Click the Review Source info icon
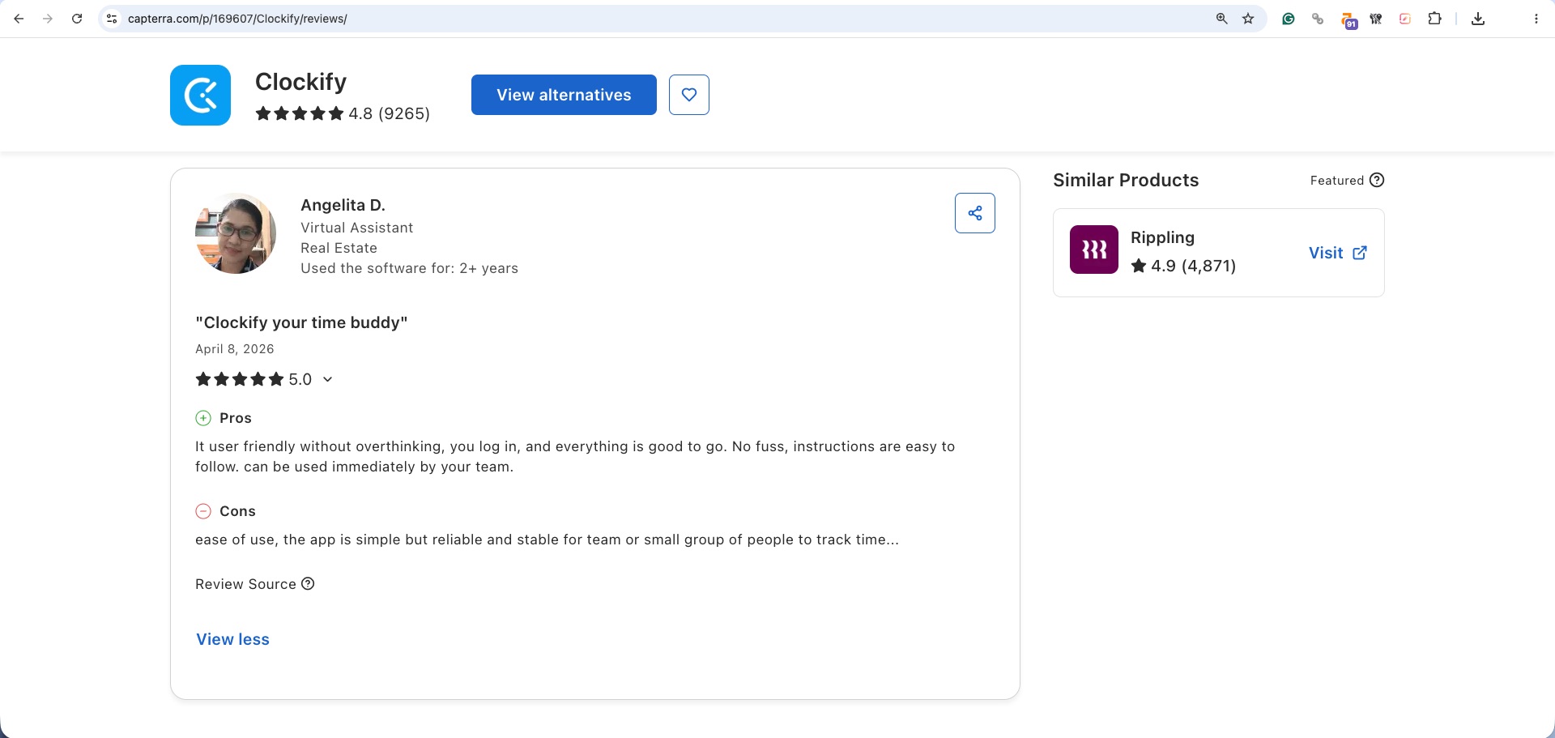Viewport: 1555px width, 738px height. 308,584
